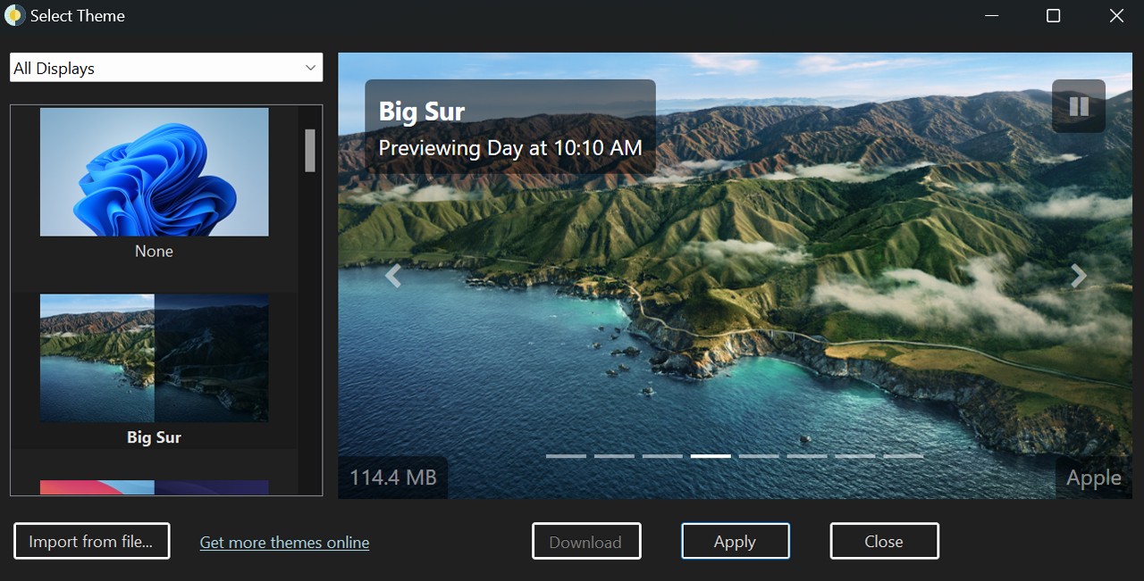Jump to the first preview slide indicator
1144x581 pixels.
pyautogui.click(x=566, y=456)
